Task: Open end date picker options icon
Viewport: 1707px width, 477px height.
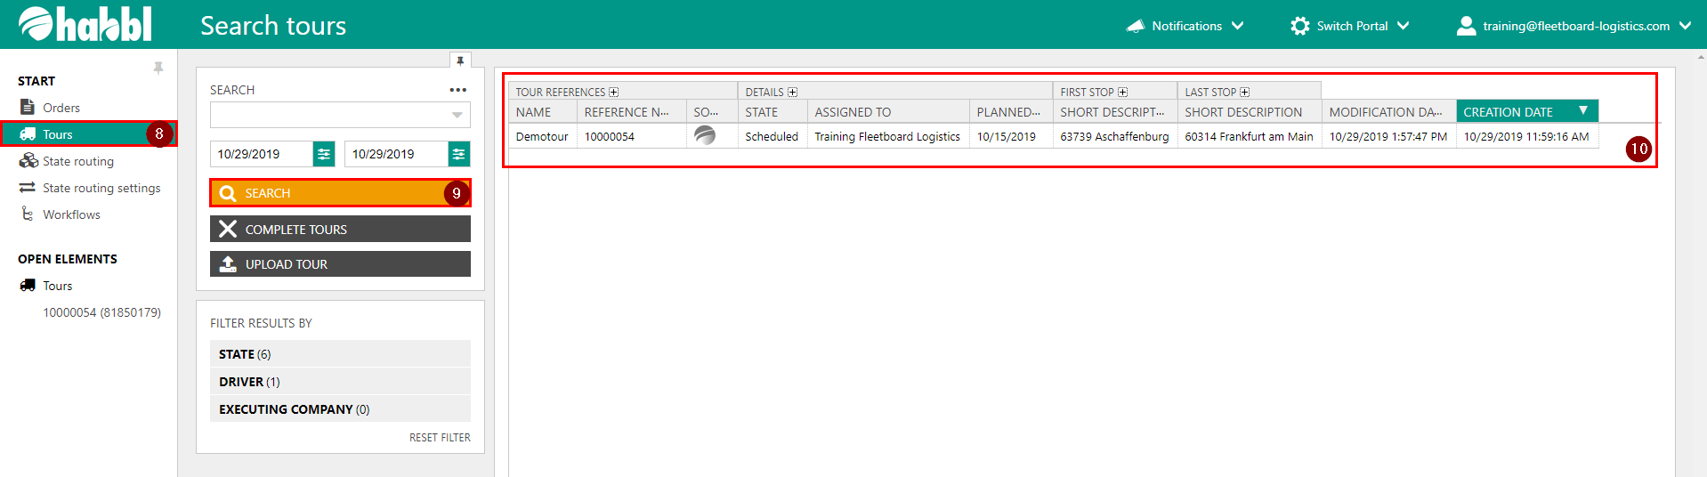Action: 458,154
